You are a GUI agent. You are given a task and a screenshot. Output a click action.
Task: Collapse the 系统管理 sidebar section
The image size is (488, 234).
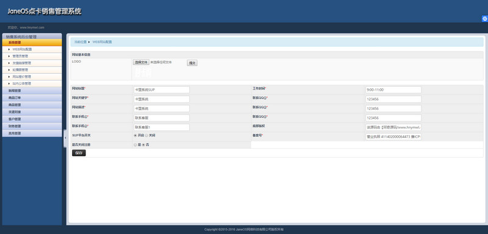32,43
